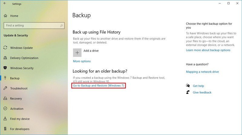
Task: Click the back arrow icon
Action: pos(5,4)
